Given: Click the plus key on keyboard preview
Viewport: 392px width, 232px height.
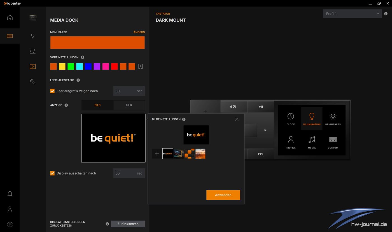Looking at the screenshot, I should (205, 112).
